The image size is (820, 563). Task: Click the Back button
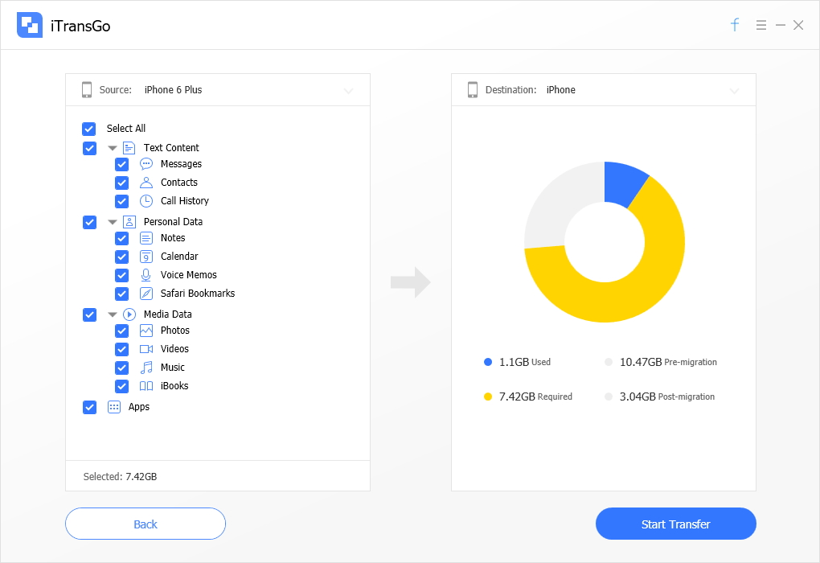(145, 524)
